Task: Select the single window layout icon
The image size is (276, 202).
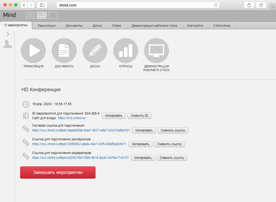Action: click(53, 15)
